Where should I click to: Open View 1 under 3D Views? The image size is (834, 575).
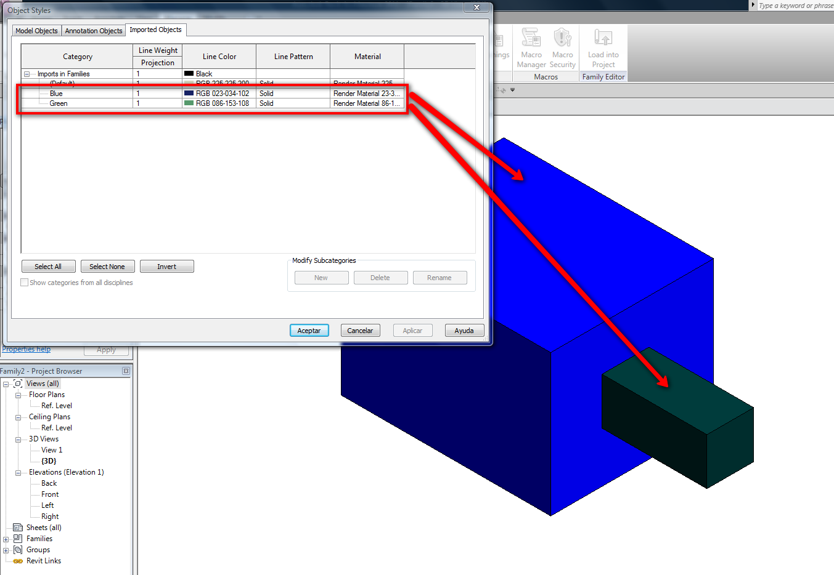pos(52,450)
